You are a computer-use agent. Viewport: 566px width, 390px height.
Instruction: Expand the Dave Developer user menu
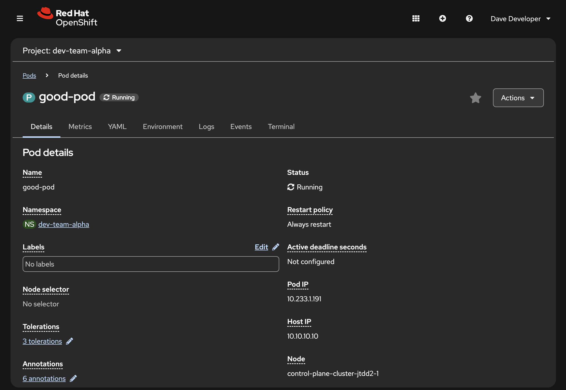coord(520,19)
